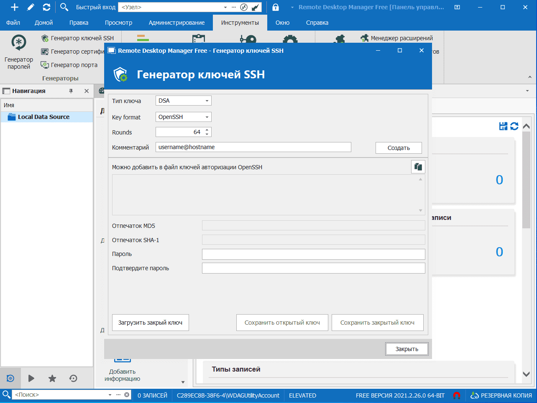Close the Навигация panel

click(87, 91)
